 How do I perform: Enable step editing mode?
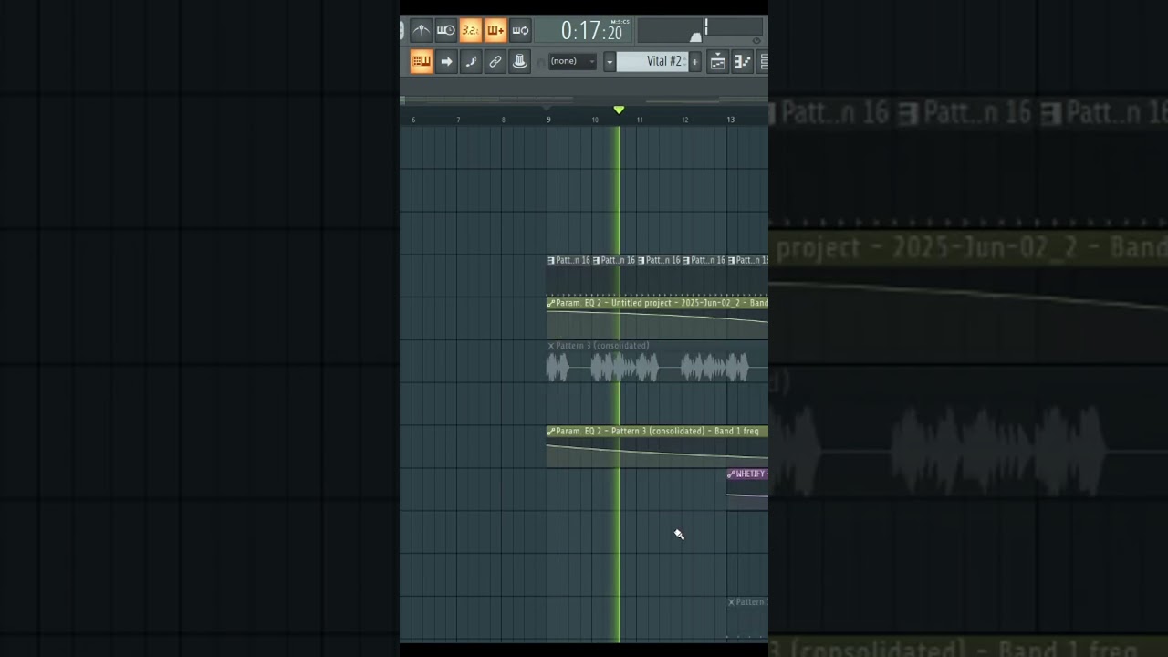[x=471, y=61]
